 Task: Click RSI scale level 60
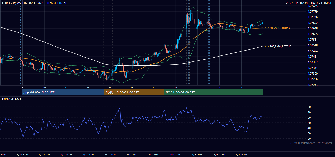click(309, 117)
